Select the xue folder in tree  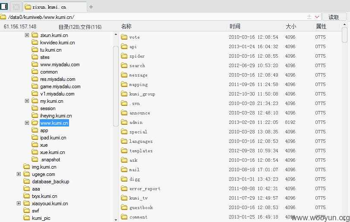[44, 145]
